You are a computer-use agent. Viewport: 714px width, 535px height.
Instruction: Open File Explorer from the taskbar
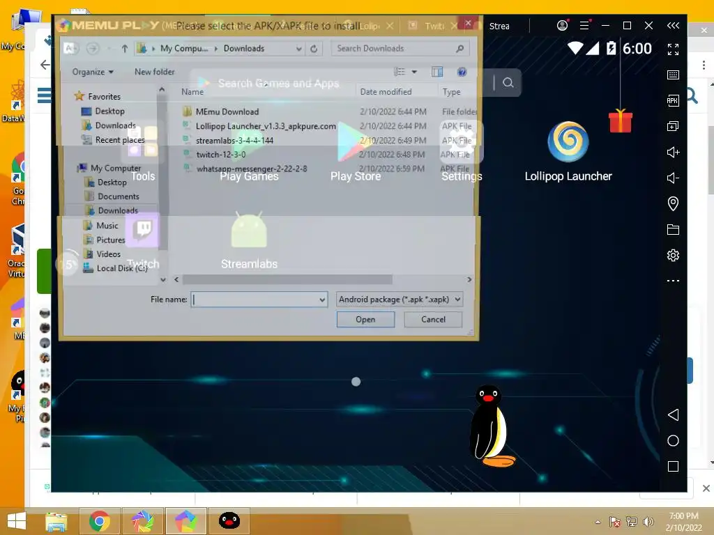click(x=56, y=521)
